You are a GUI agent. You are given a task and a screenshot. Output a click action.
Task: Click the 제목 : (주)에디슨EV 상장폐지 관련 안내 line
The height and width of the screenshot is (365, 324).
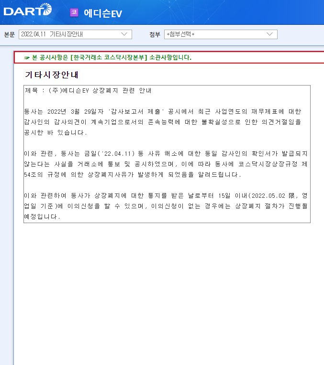pos(88,90)
